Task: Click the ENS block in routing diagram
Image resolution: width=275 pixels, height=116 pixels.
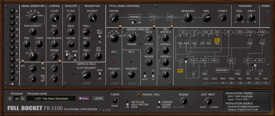Action: coord(240,32)
